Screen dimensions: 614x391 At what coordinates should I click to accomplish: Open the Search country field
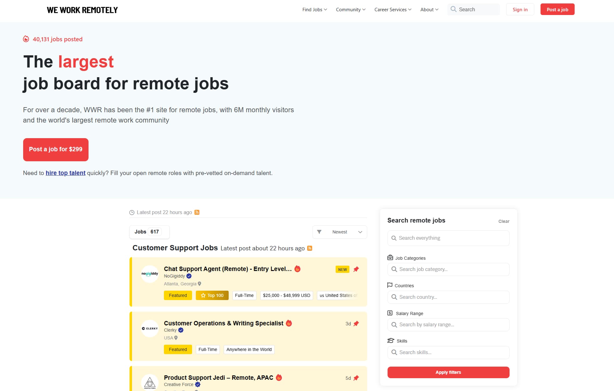(x=448, y=297)
